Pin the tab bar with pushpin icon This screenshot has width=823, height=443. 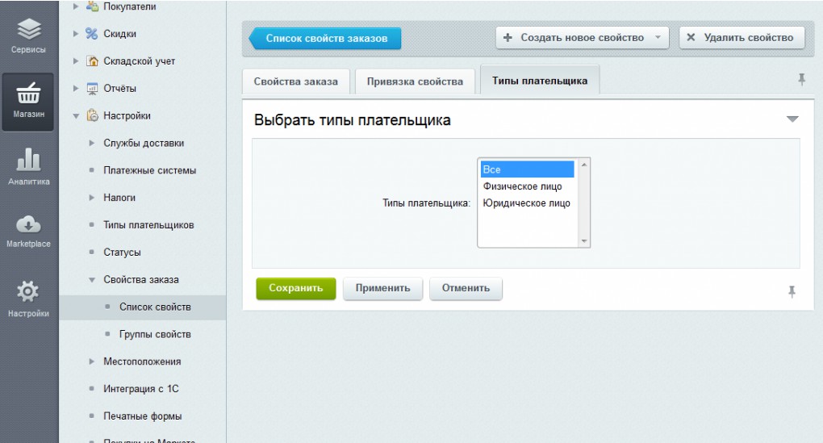[x=801, y=79]
